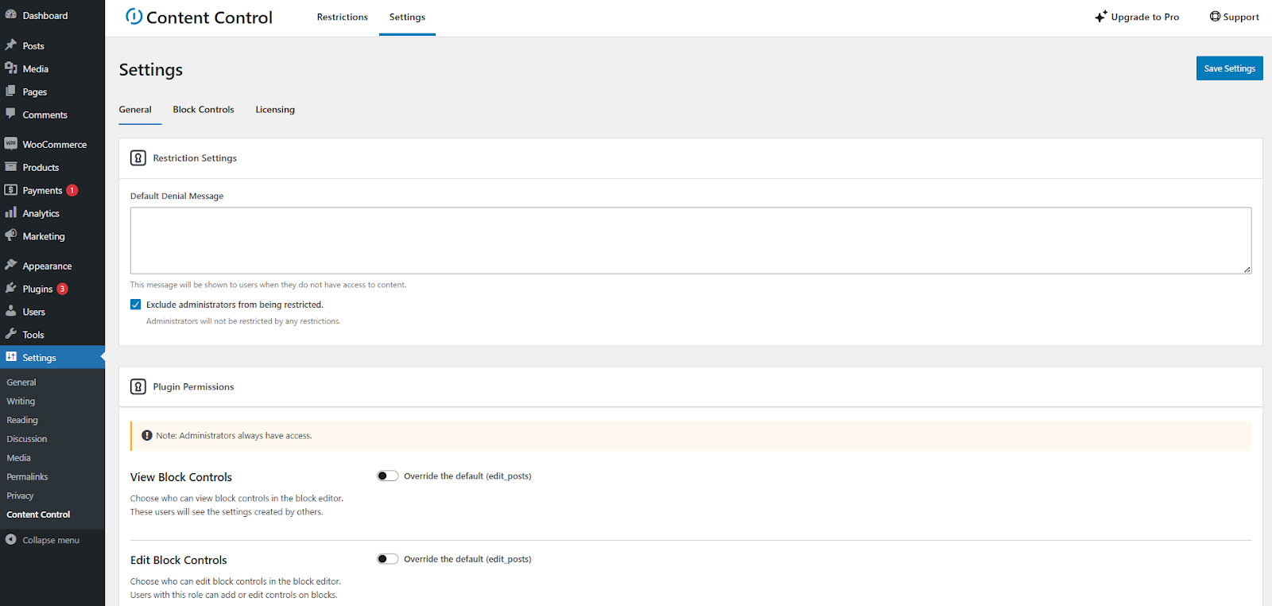The width and height of the screenshot is (1272, 606).
Task: Click the Content Control title text
Action: point(209,17)
